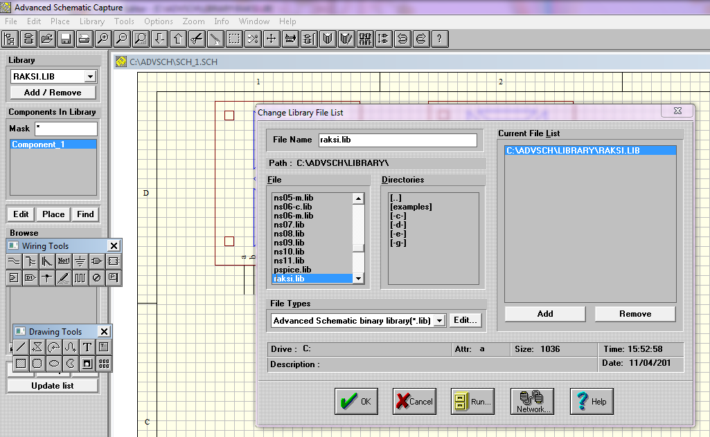Select the array grid drawing tool
The width and height of the screenshot is (710, 437).
point(104,363)
